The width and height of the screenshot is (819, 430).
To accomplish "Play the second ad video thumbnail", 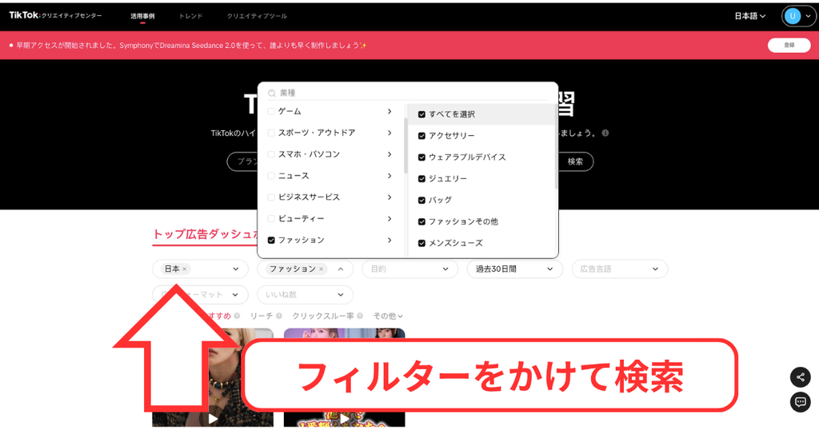I will [344, 418].
